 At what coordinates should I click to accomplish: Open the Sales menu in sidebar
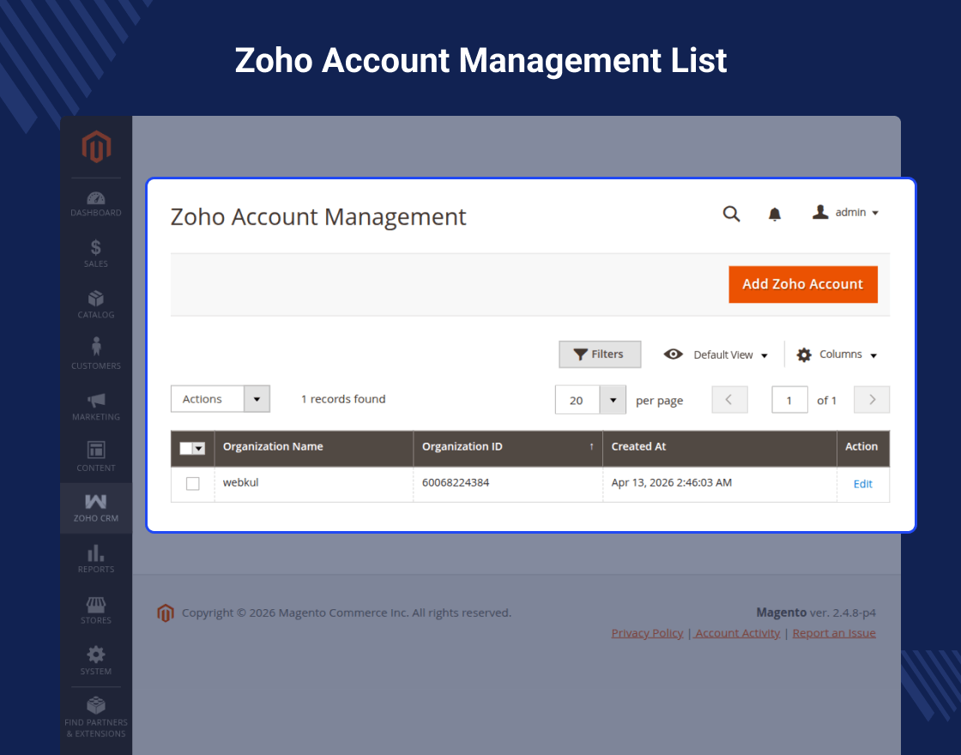click(x=96, y=254)
